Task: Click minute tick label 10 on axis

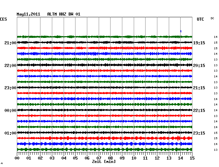Action: point(134,158)
